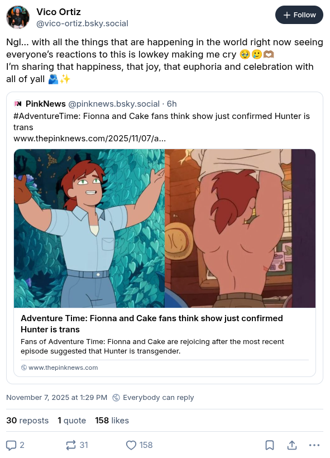Repost this post via arrows icon

click(71, 445)
